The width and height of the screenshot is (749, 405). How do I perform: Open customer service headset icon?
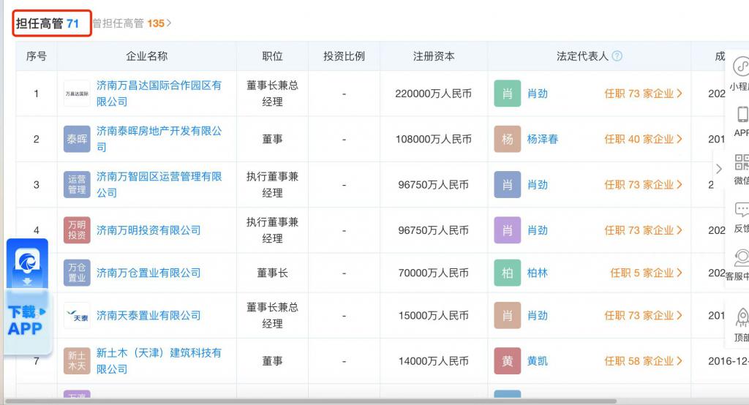coord(742,258)
